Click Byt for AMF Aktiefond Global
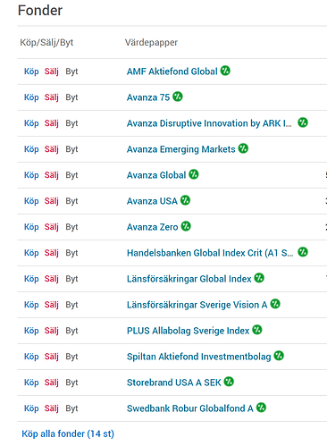The image size is (327, 446). (71, 72)
